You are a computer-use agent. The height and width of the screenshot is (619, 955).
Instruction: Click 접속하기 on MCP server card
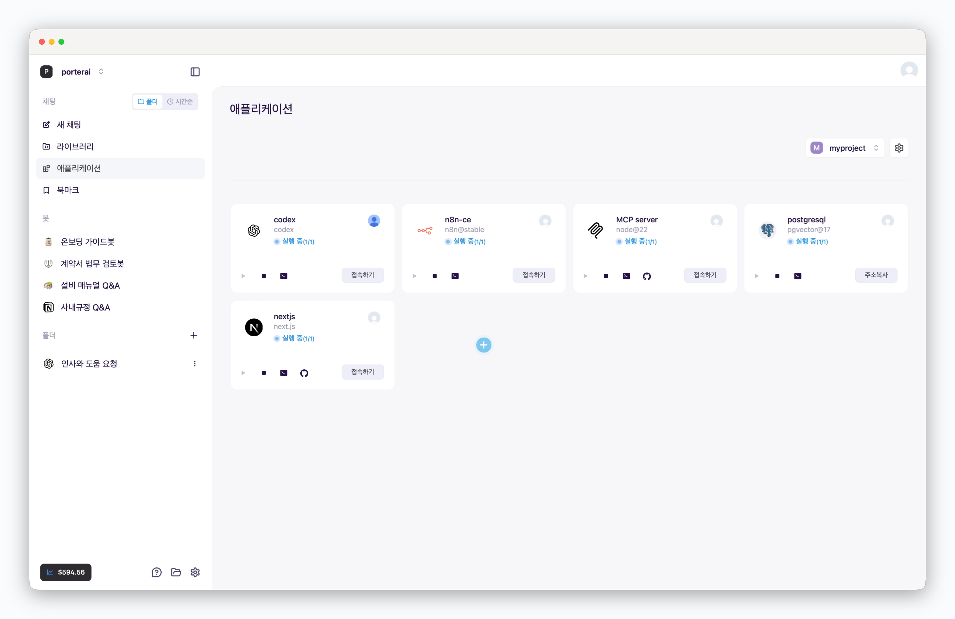tap(705, 275)
